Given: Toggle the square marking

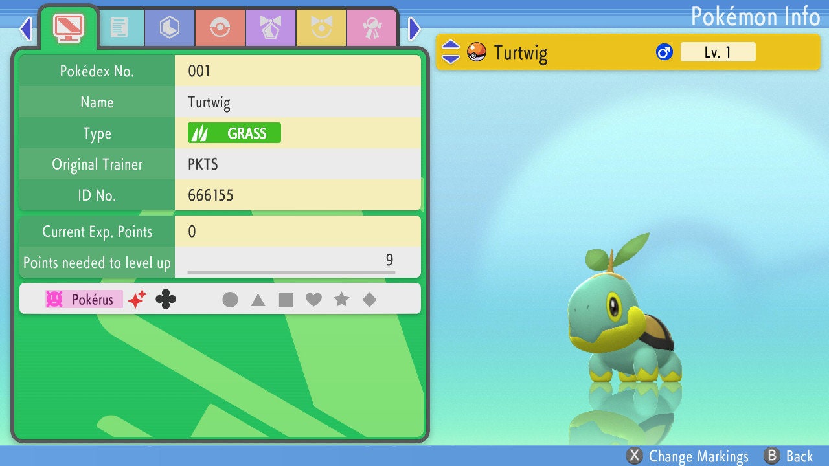Looking at the screenshot, I should coord(286,300).
